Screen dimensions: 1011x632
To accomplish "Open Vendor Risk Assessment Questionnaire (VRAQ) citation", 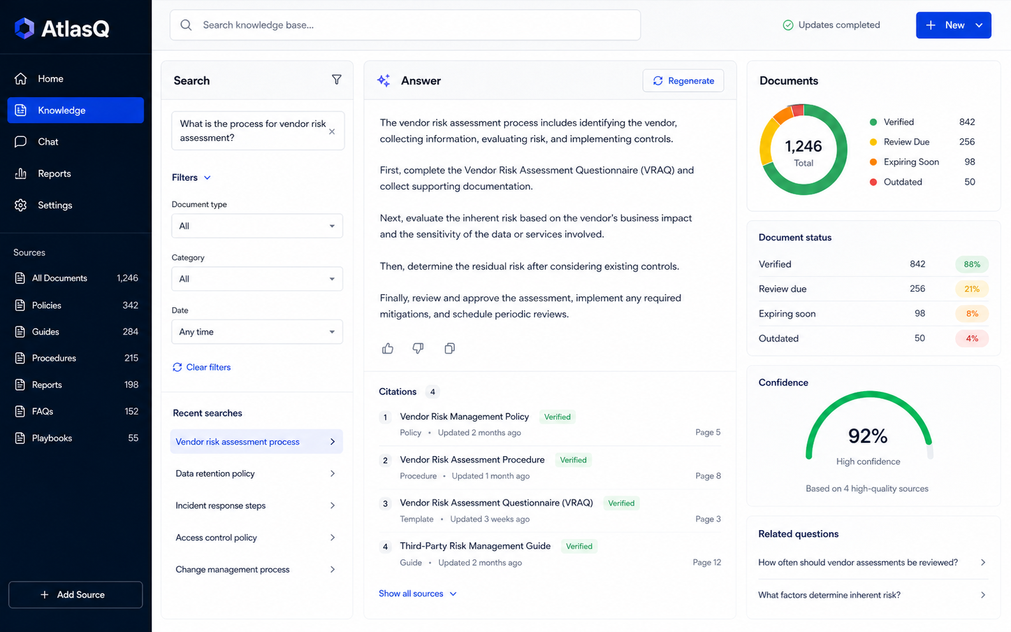I will coord(497,503).
